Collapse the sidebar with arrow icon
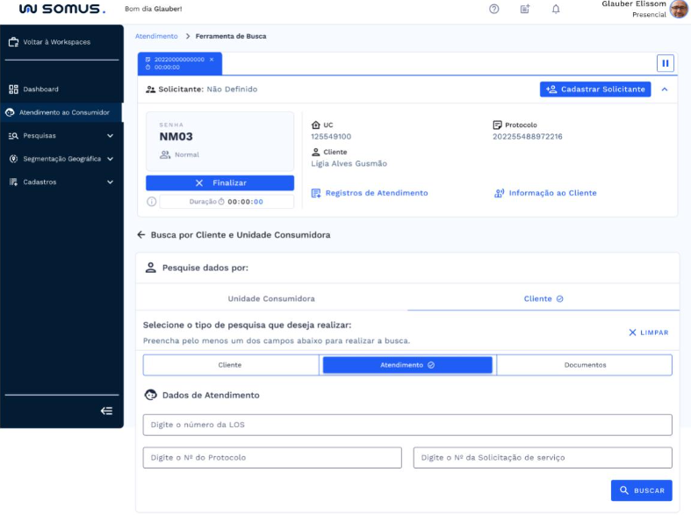The width and height of the screenshot is (691, 515). (x=106, y=411)
